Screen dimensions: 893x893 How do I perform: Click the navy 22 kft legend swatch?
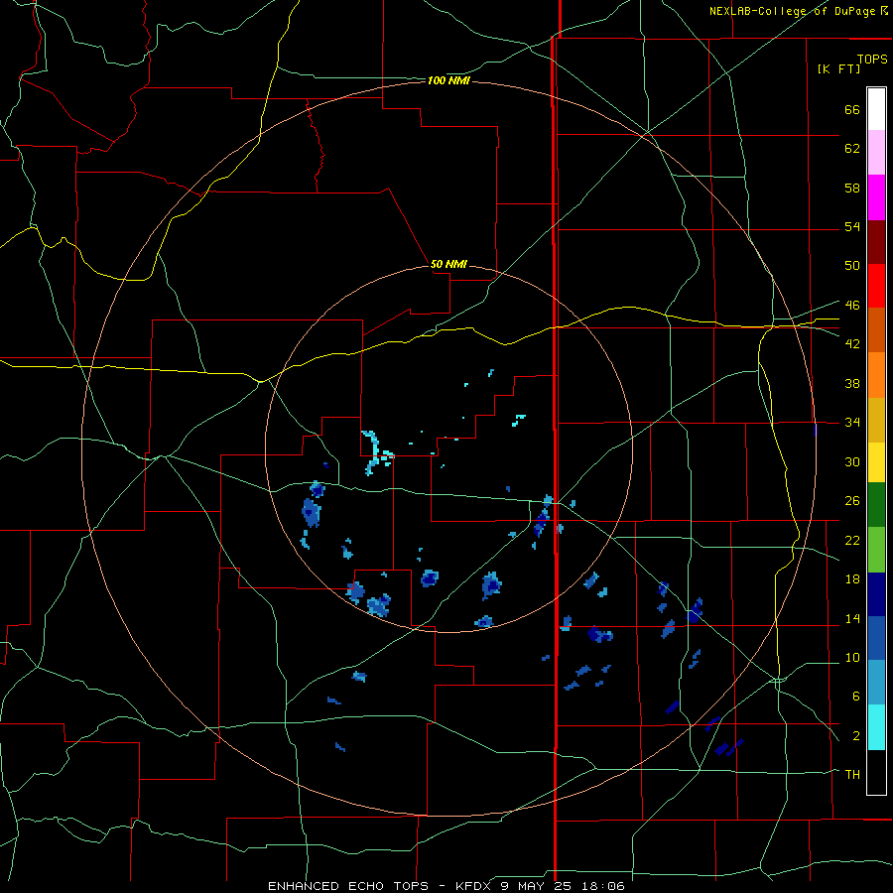(x=876, y=594)
